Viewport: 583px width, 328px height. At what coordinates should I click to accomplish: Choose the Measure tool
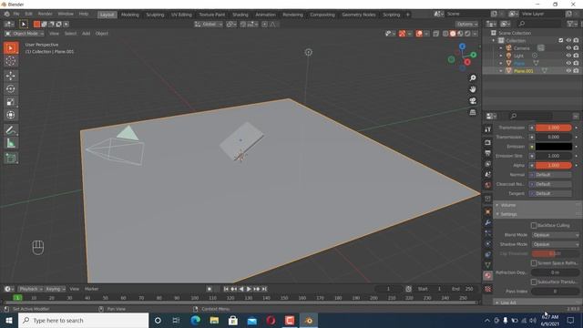11,143
